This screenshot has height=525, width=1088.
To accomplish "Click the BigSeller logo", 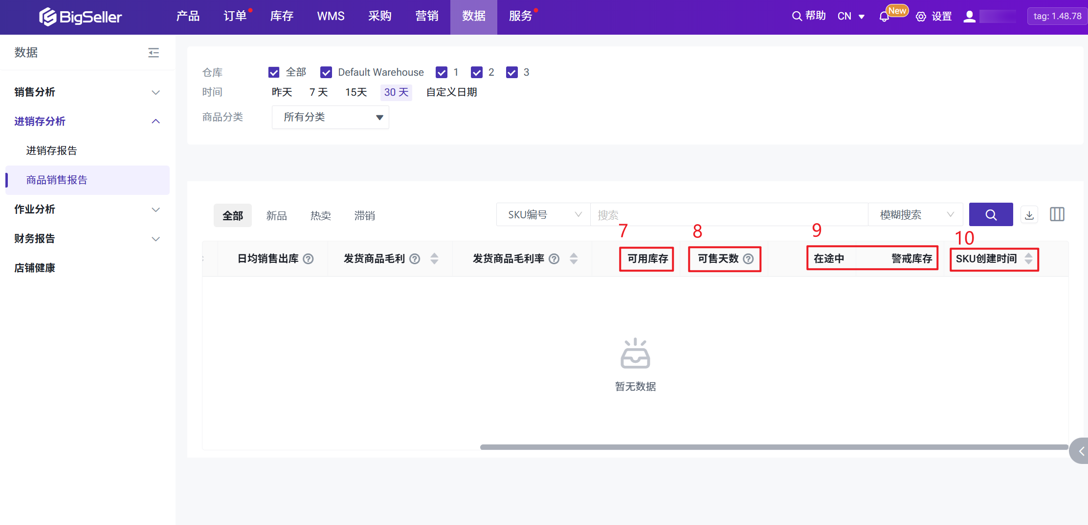I will 81,17.
